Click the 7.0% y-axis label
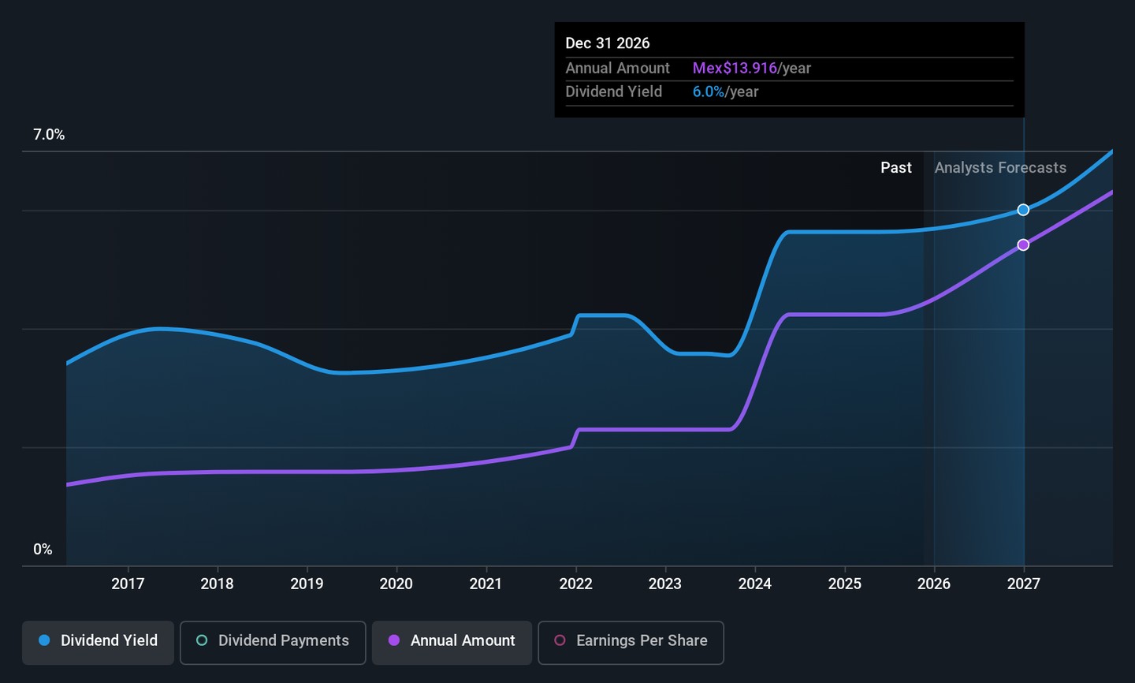 point(49,135)
